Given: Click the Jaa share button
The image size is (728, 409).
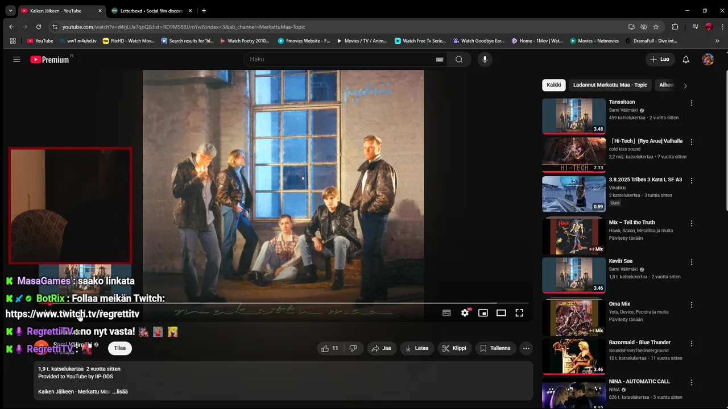Looking at the screenshot, I should (x=381, y=348).
